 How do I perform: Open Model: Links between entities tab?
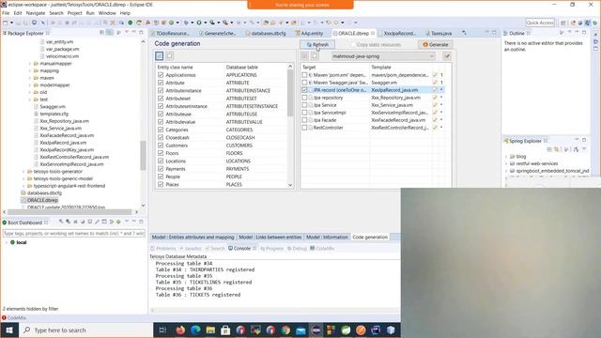click(270, 238)
